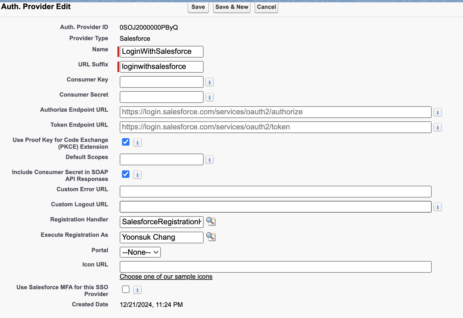
Task: Click info icon beside Include Consumer Secret
Action: [137, 175]
